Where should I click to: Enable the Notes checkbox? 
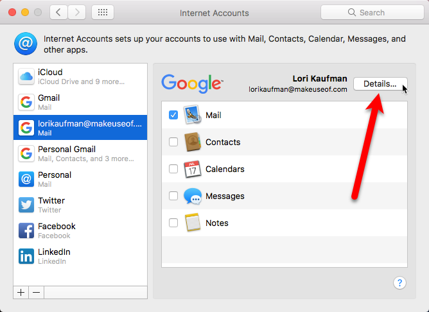click(173, 223)
